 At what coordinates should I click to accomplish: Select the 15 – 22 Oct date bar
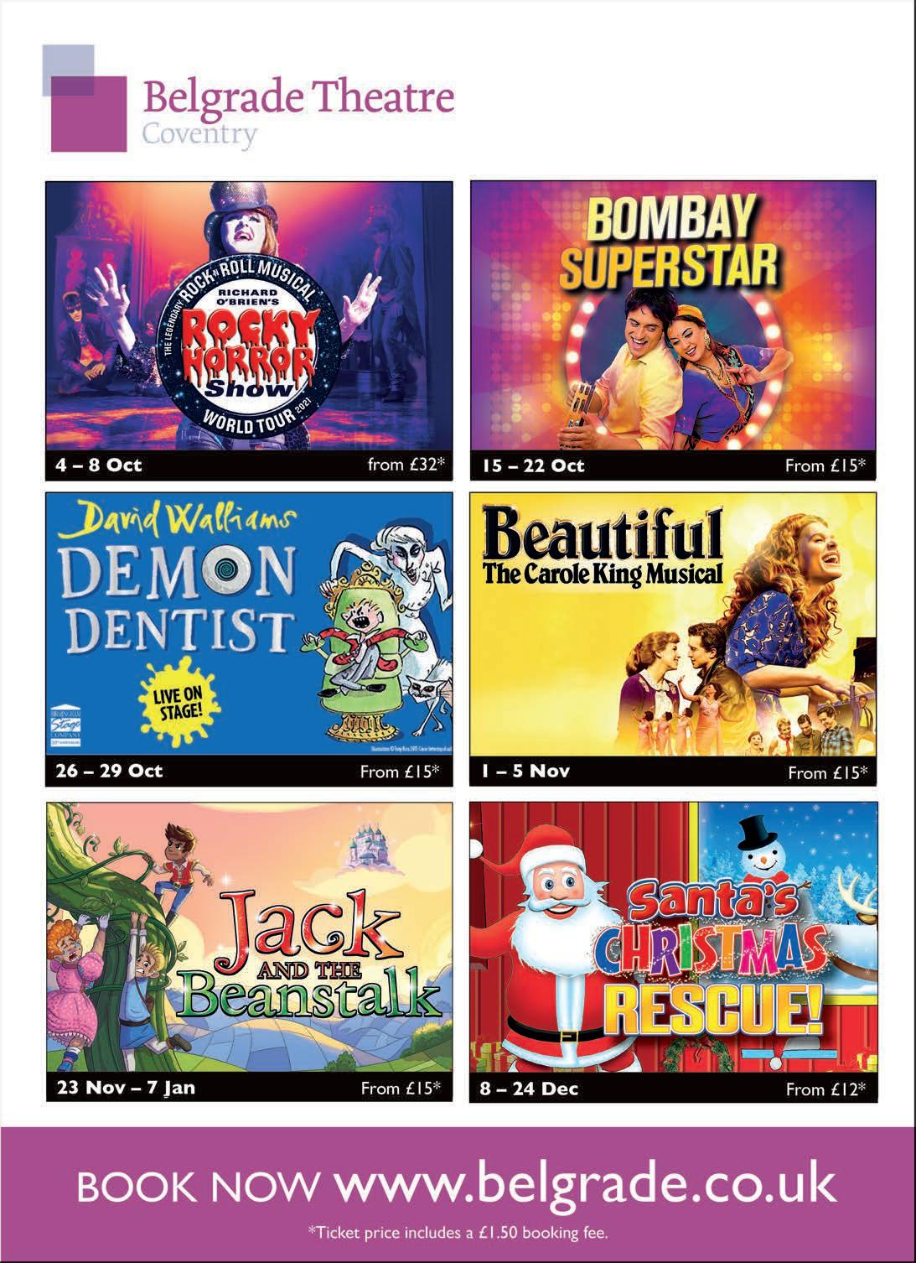(673, 465)
